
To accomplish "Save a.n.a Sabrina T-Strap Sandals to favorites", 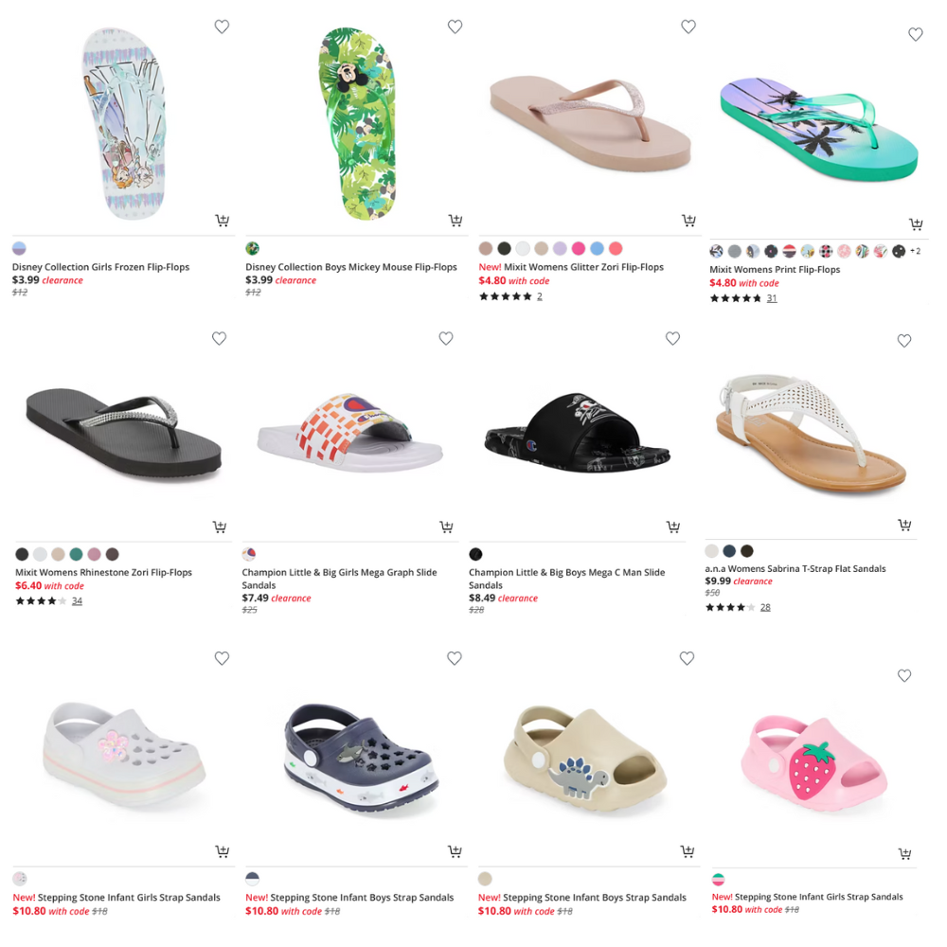I will pos(904,341).
